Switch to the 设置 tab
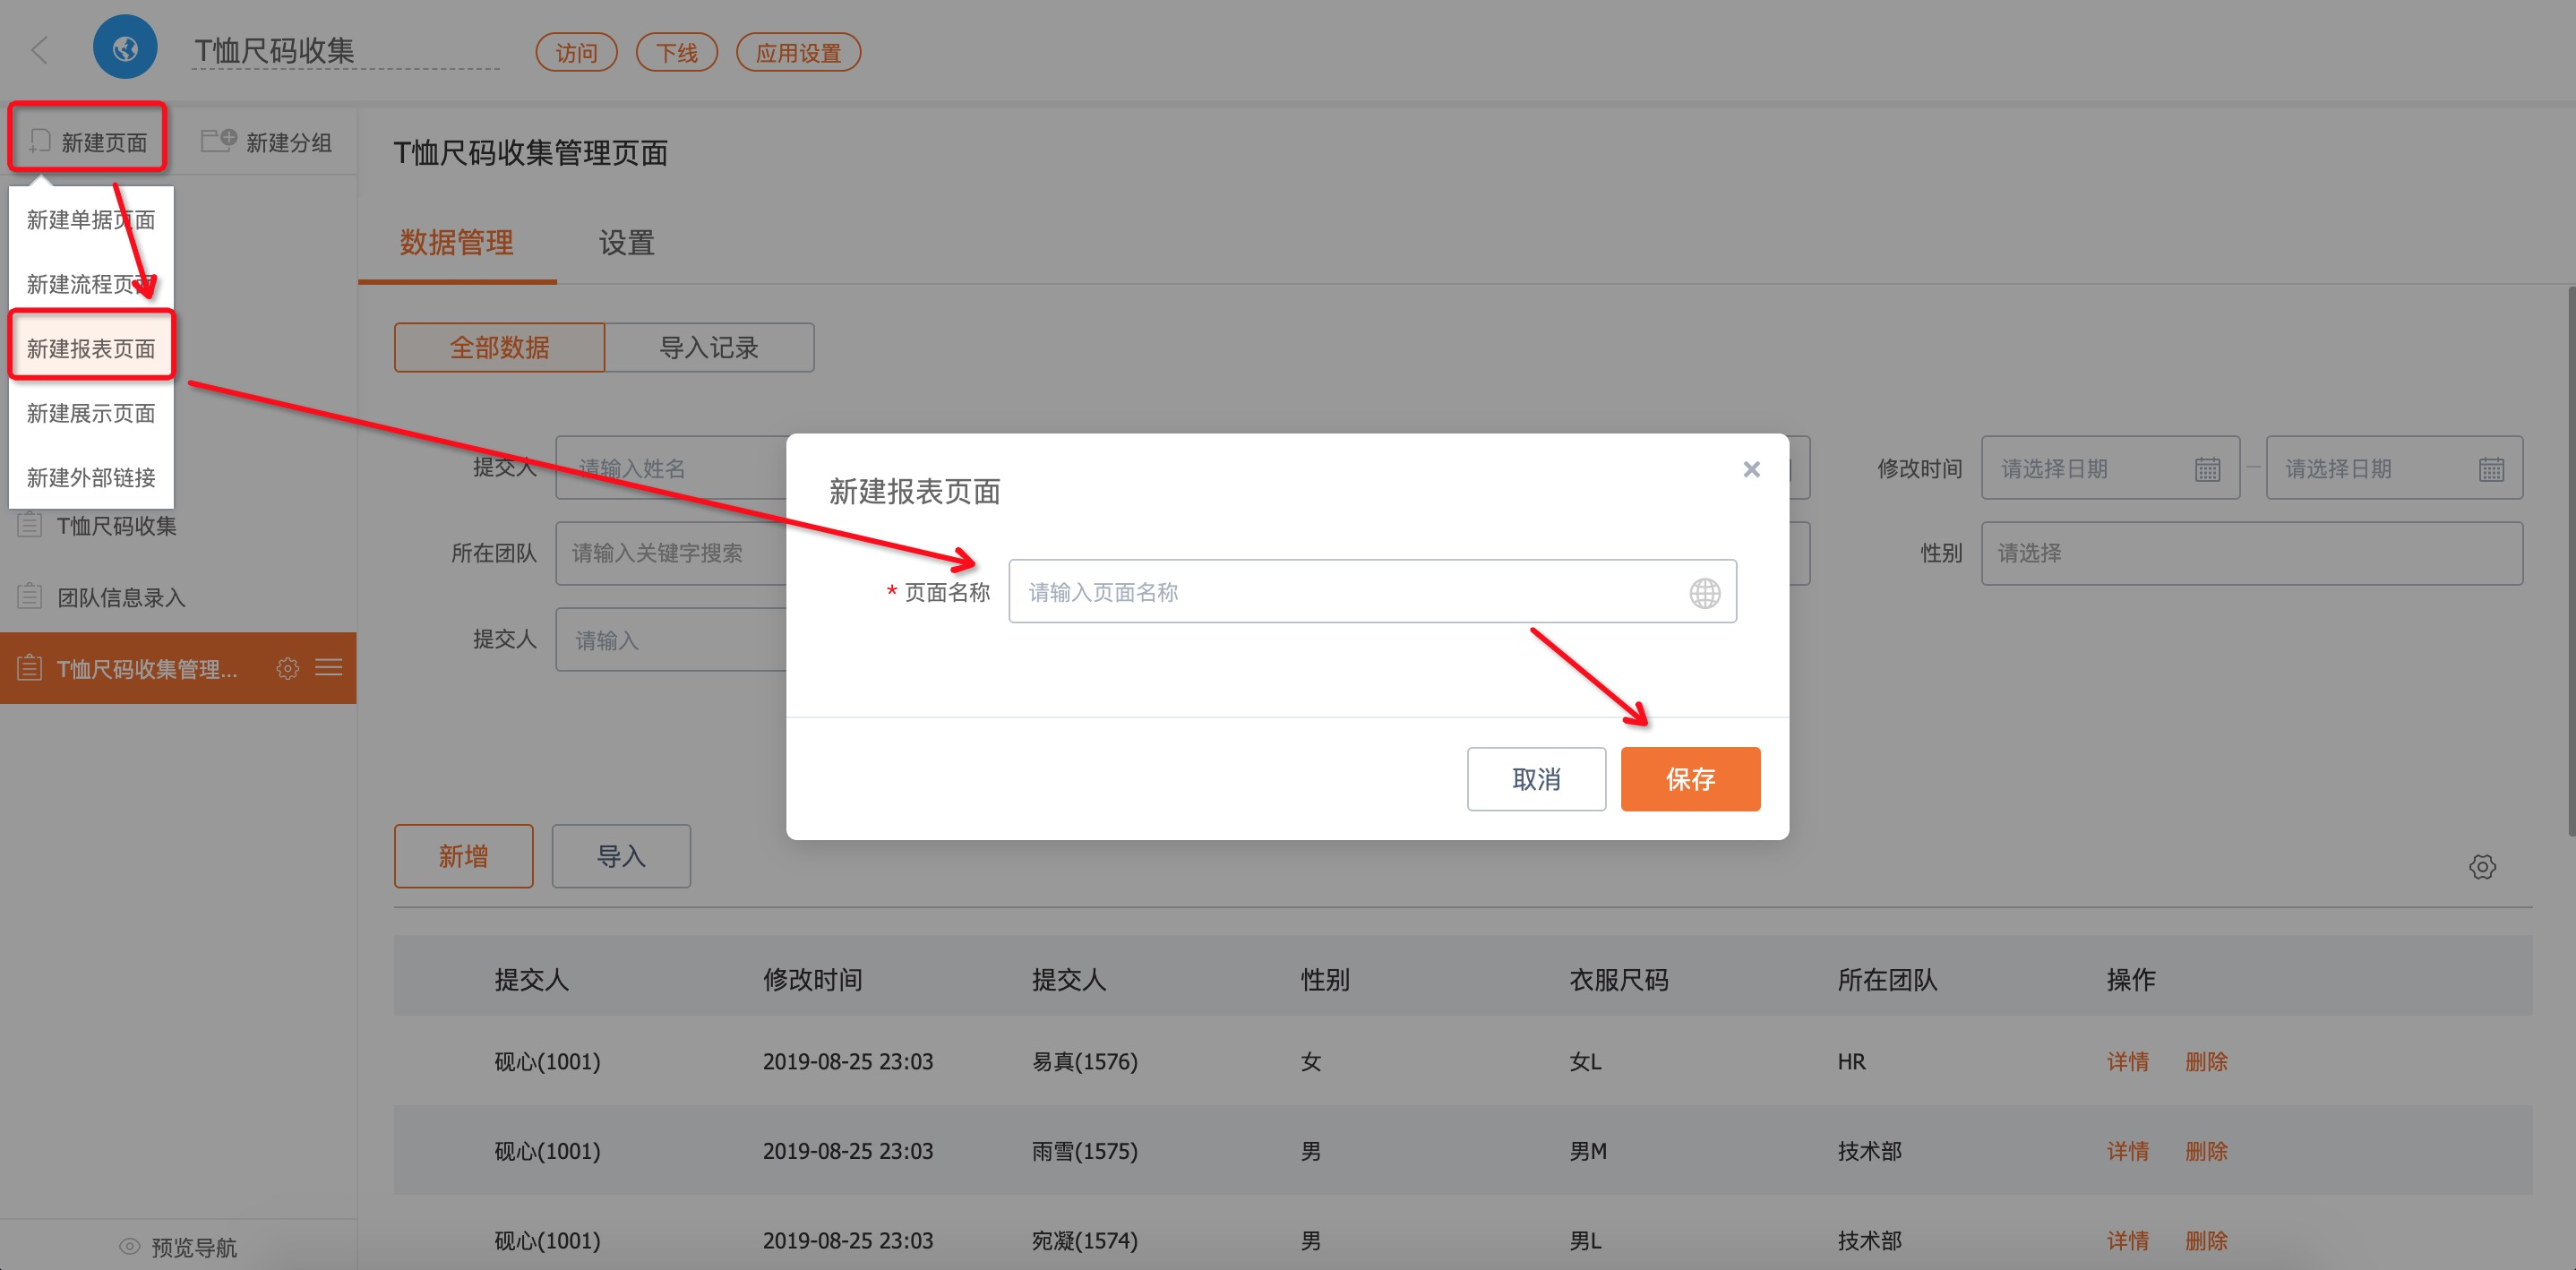 click(626, 242)
